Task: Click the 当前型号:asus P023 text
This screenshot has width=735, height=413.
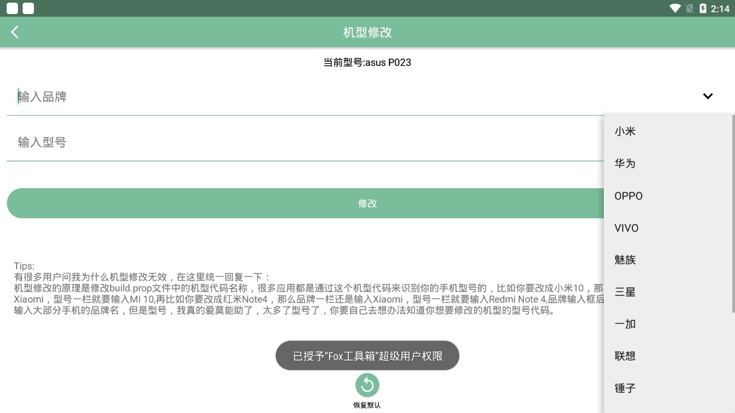Action: pos(367,63)
